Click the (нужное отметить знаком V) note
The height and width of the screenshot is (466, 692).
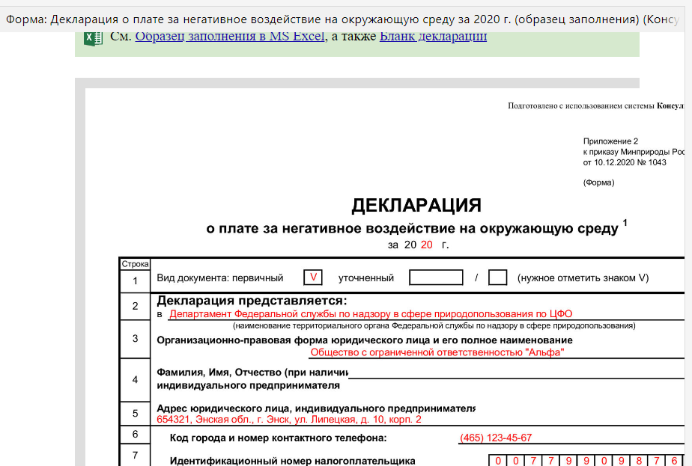coord(583,278)
